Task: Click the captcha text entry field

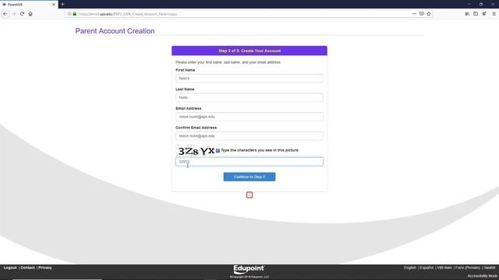Action: (x=249, y=162)
